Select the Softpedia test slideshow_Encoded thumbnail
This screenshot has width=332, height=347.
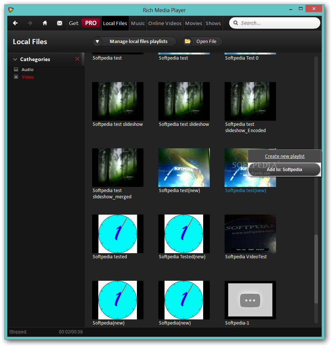[250, 101]
